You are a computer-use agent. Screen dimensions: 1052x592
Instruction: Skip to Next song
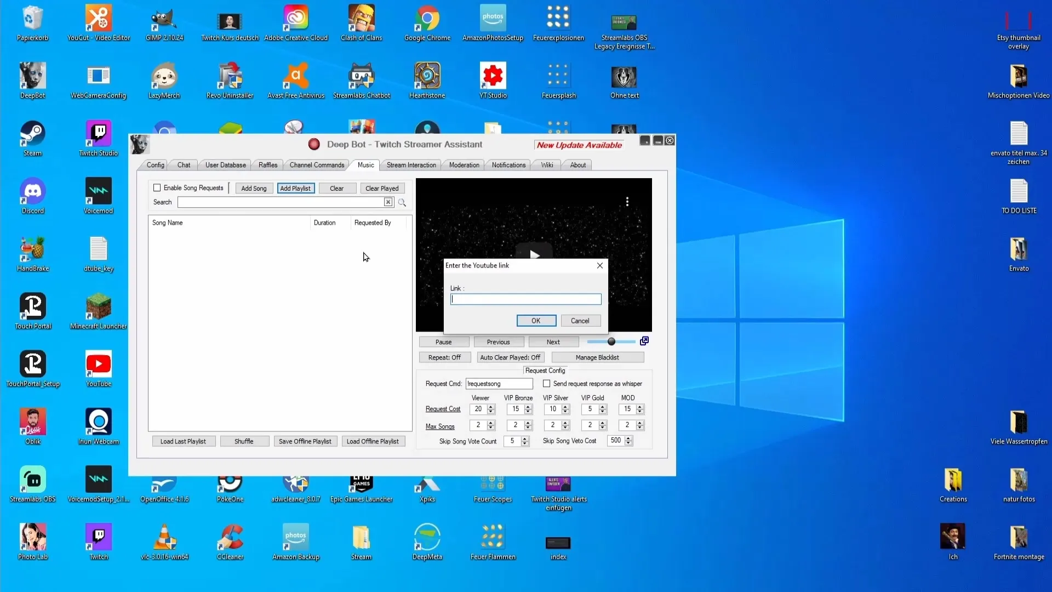[553, 342]
